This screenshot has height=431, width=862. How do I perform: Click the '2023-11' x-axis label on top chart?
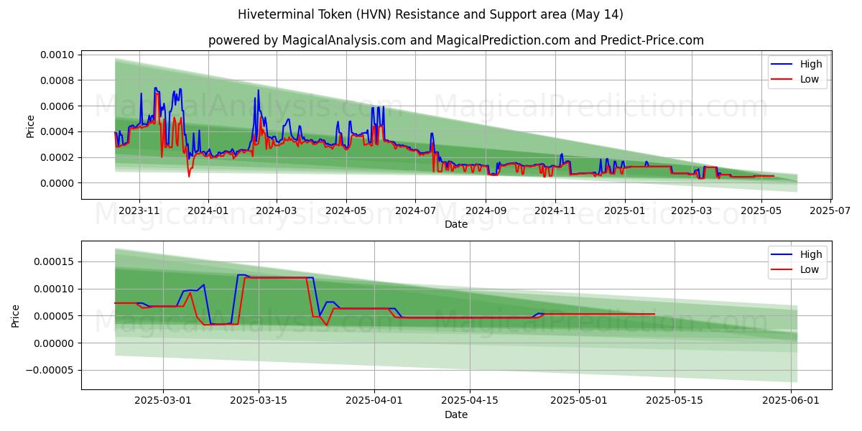click(139, 210)
